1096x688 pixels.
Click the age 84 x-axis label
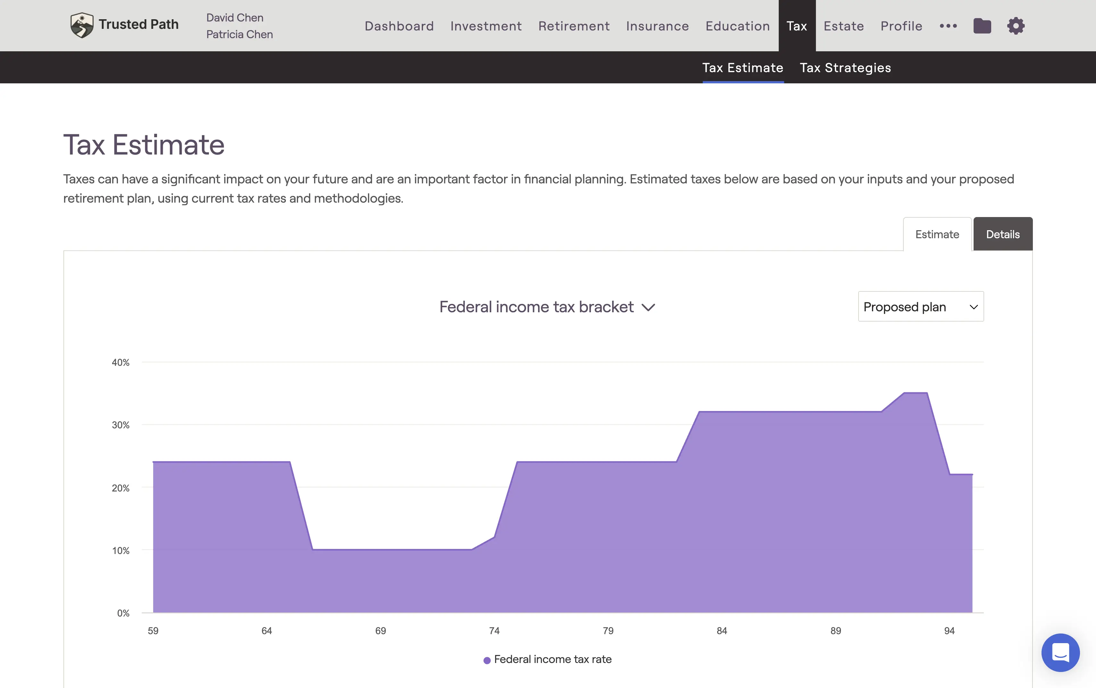pyautogui.click(x=722, y=631)
